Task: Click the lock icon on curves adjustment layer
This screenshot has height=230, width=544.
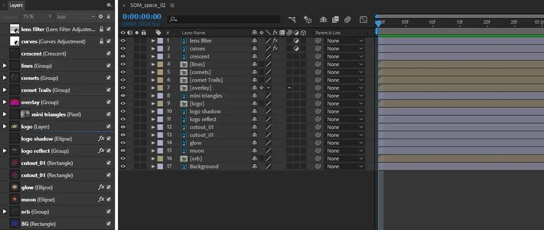Action: [x=101, y=42]
